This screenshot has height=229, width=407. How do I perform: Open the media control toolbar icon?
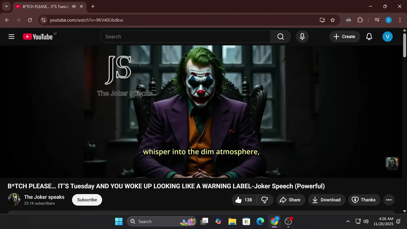coord(377,20)
